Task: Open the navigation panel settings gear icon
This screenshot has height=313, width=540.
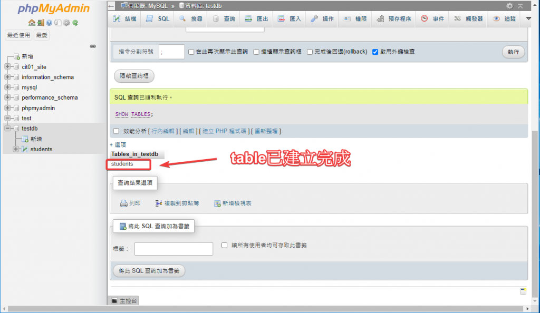Action: click(x=66, y=23)
